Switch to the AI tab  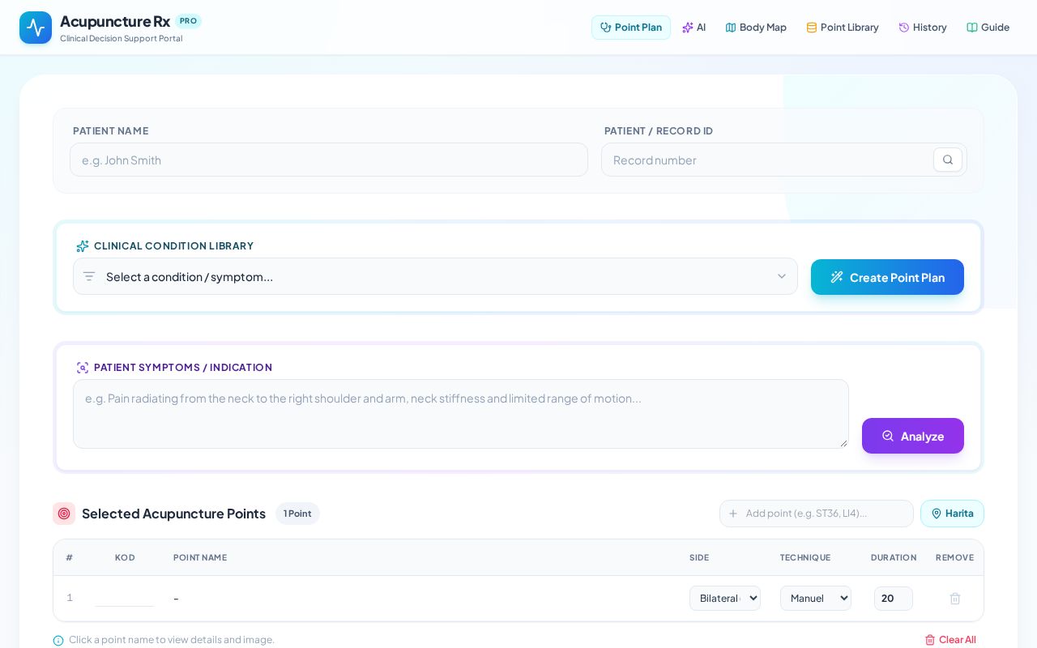[x=694, y=28]
